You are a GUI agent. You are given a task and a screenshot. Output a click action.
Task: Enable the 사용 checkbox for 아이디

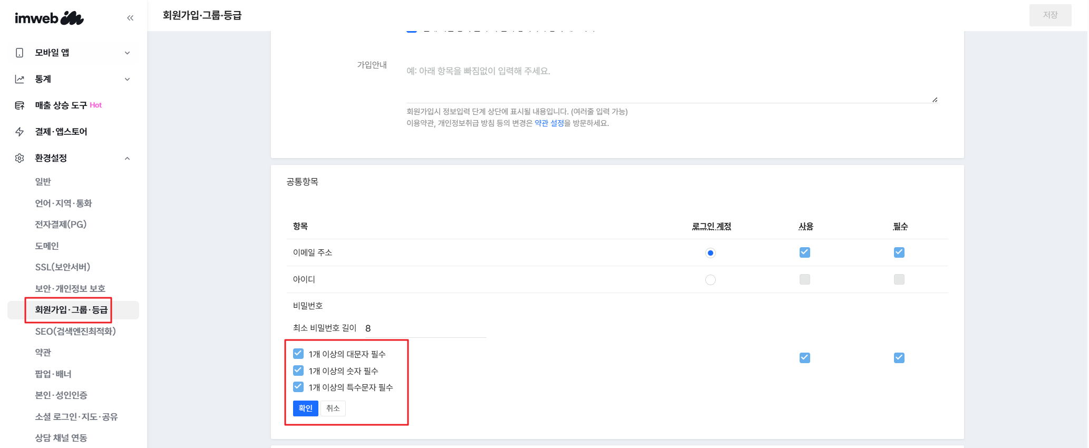(804, 279)
